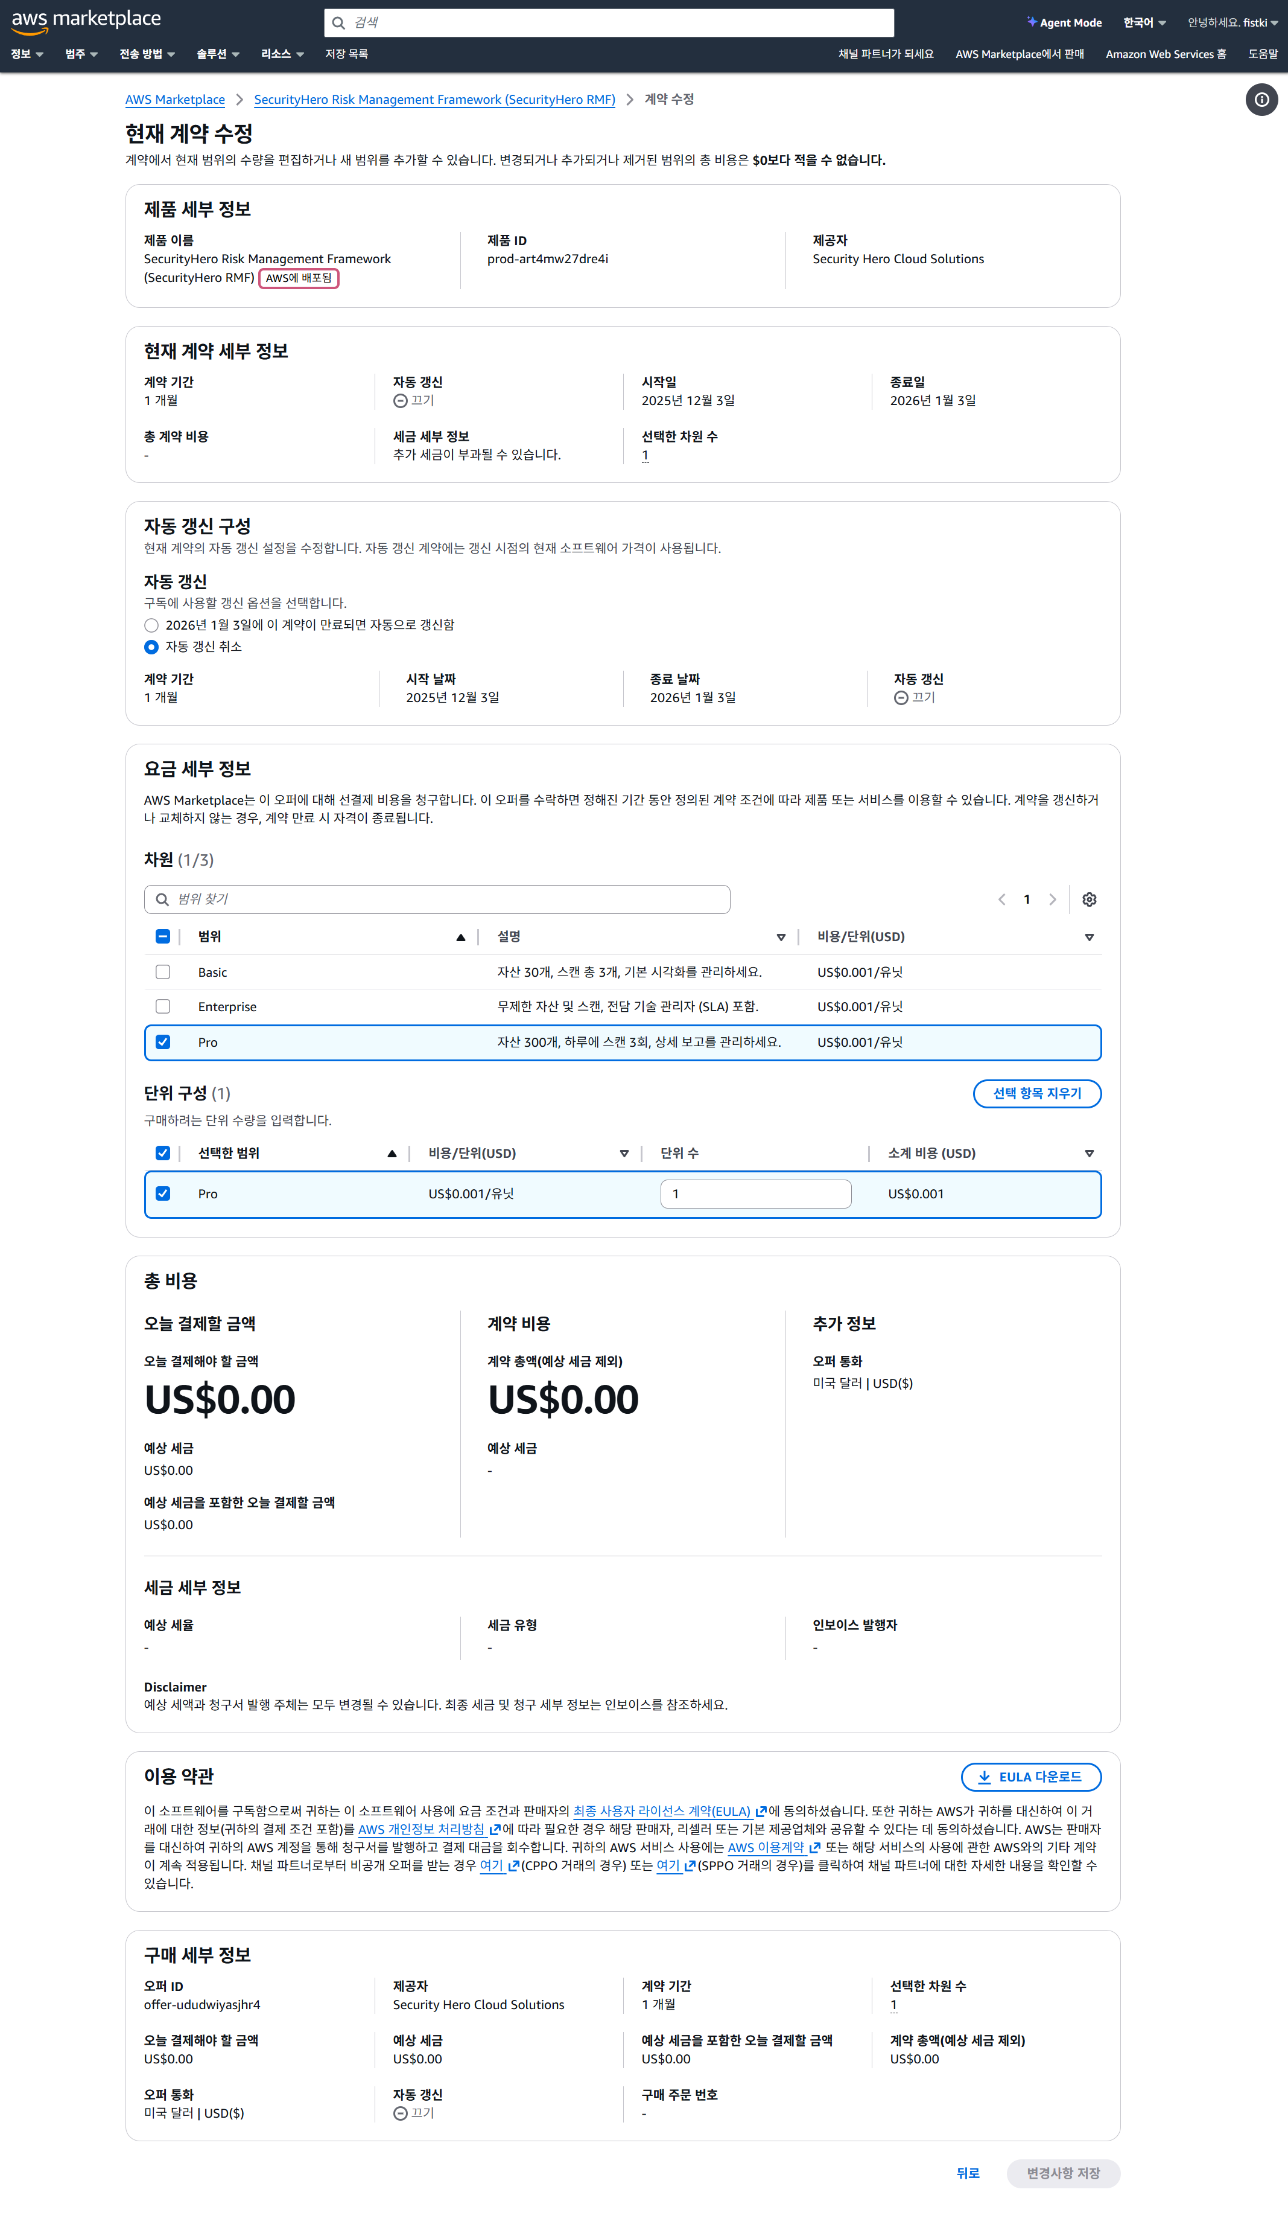Screen dimensions: 1288x2233
Task: Sort dimensions table by 비용/단위(USD) arrow
Action: point(1089,938)
